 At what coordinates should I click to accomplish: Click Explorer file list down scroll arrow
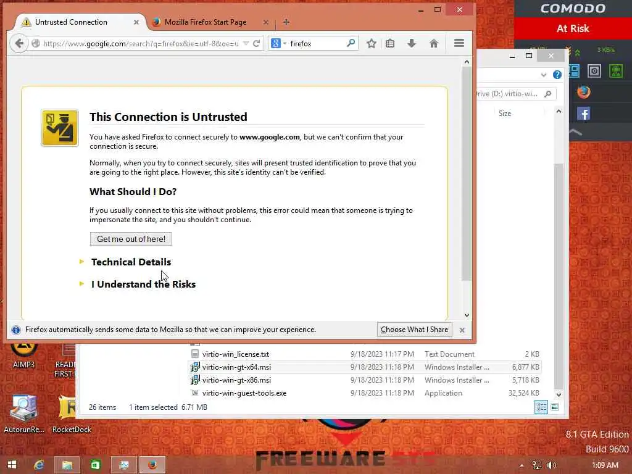559,394
